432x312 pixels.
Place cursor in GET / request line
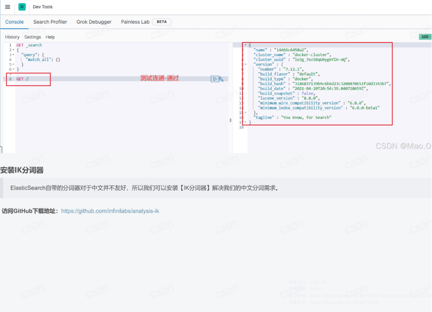22,79
